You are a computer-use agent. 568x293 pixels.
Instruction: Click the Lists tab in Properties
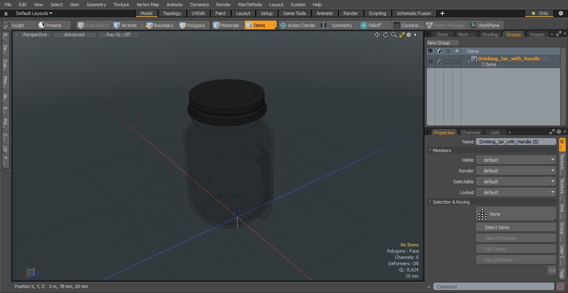(x=495, y=133)
